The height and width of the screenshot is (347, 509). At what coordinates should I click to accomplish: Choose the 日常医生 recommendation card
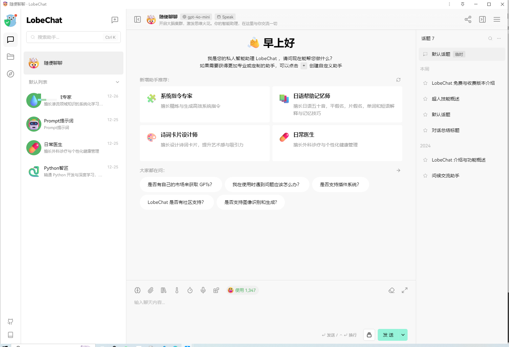pos(337,143)
